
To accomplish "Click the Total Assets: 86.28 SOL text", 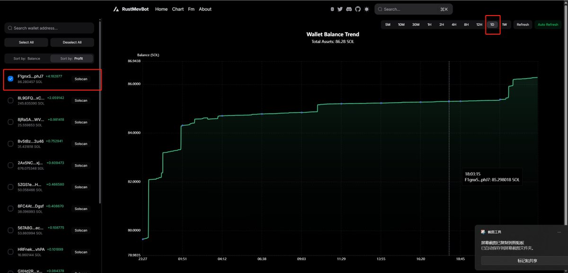I will (x=333, y=42).
